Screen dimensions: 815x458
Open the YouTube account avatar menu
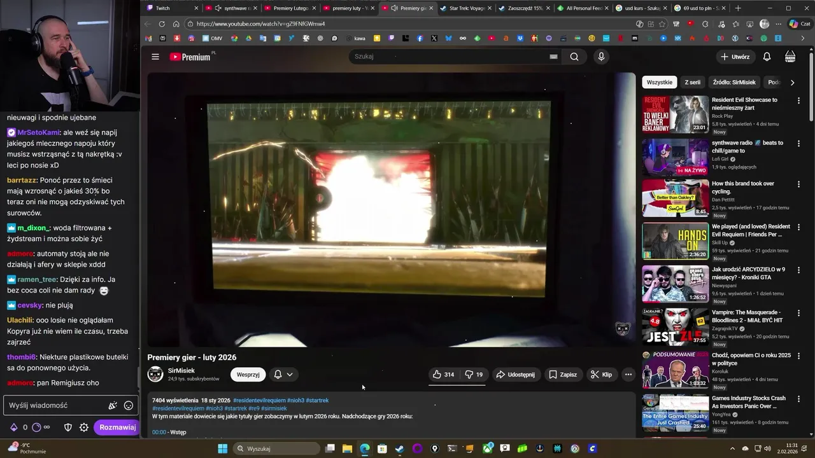tap(790, 57)
